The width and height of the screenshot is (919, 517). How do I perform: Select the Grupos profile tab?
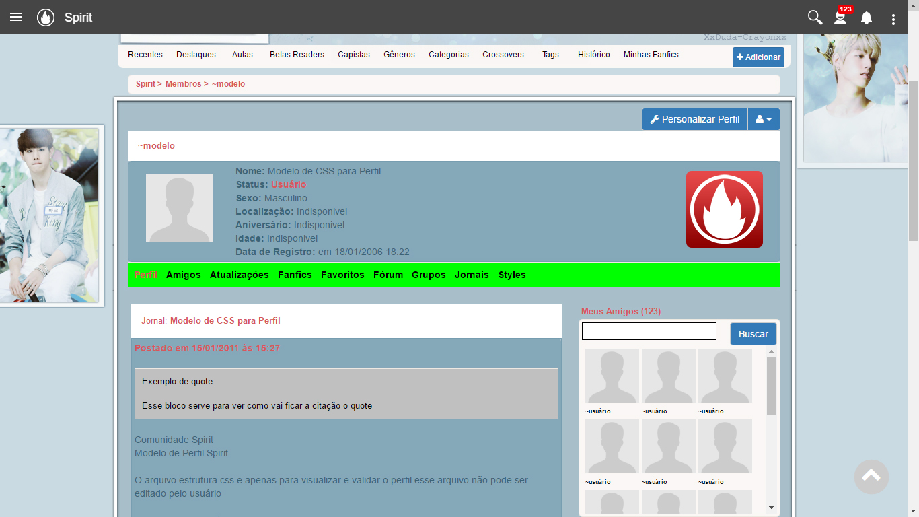[429, 275]
